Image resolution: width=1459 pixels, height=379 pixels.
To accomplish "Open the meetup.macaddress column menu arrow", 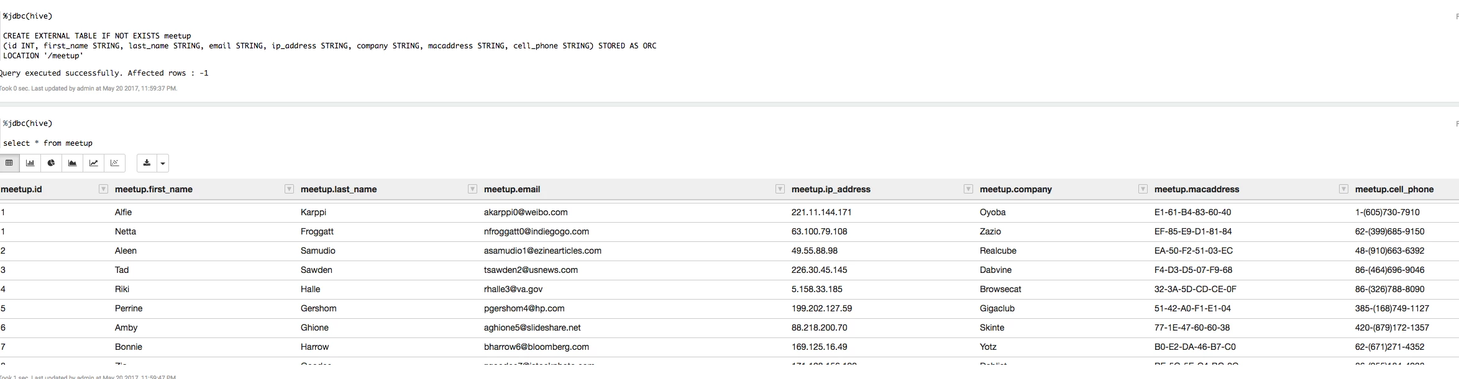I will 1343,189.
